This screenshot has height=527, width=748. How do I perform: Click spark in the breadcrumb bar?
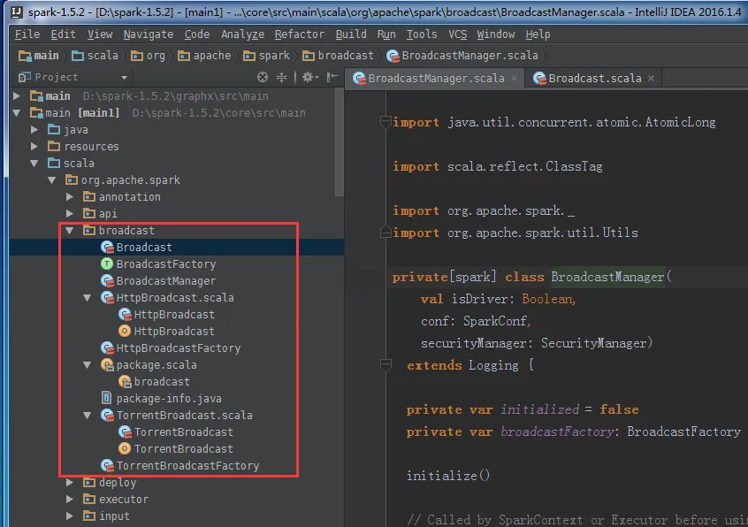pos(266,56)
